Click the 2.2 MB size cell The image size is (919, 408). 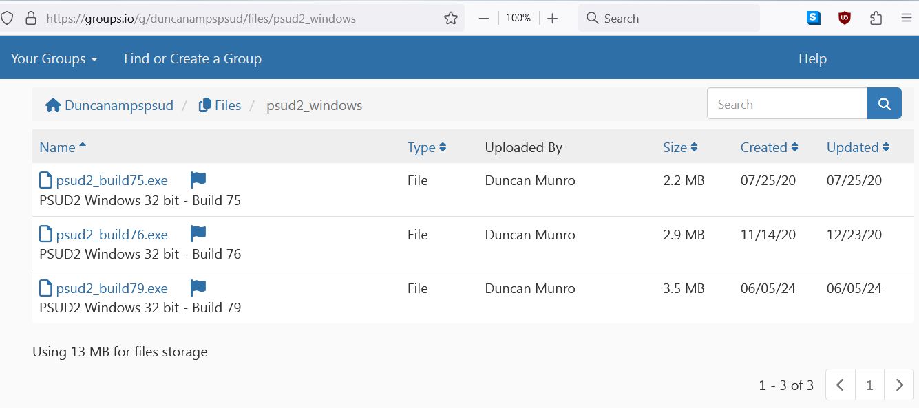click(684, 181)
